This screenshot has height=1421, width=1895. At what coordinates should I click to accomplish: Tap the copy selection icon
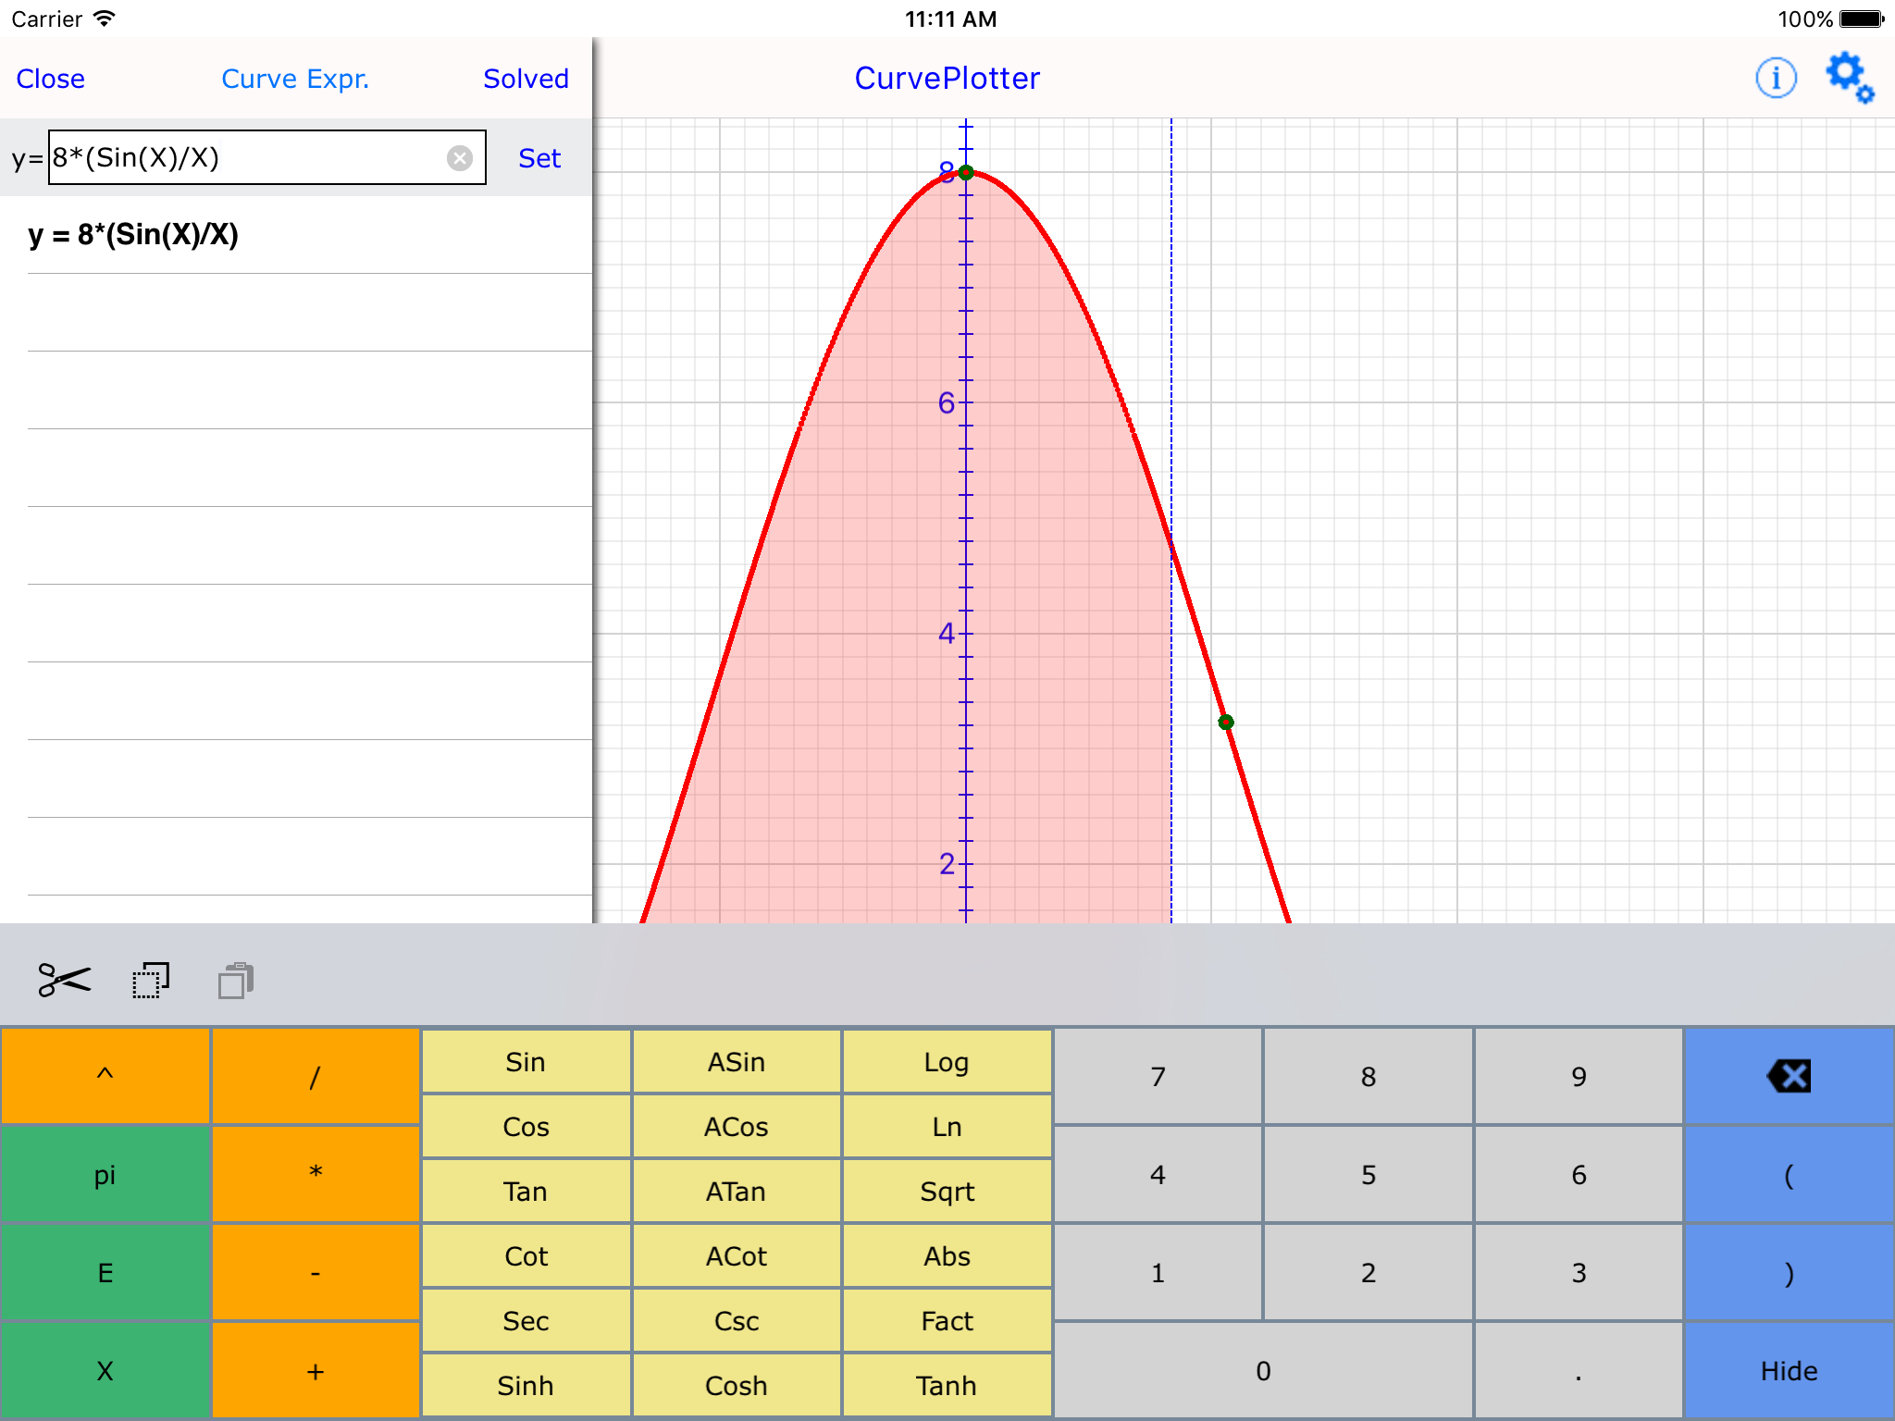151,980
